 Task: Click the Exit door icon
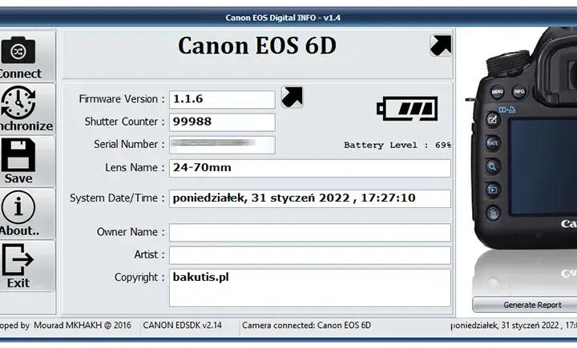18,259
